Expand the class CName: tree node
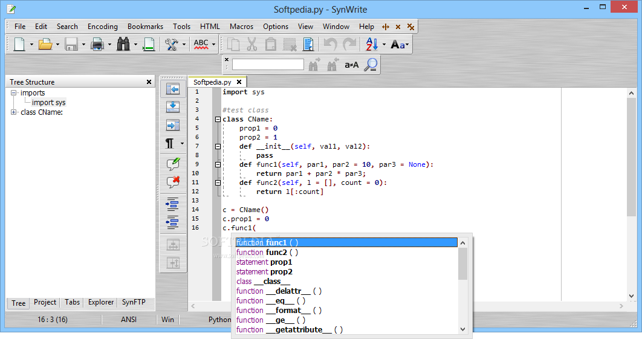This screenshot has width=642, height=339. point(13,112)
